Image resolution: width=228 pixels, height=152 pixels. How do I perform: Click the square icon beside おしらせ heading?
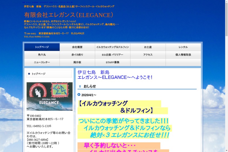(80, 86)
